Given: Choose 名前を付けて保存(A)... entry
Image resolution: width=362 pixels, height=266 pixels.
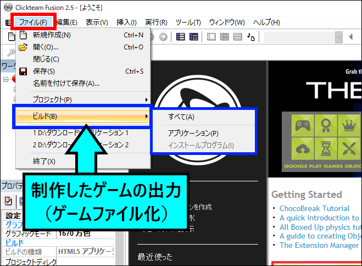Looking at the screenshot, I should click(83, 84).
